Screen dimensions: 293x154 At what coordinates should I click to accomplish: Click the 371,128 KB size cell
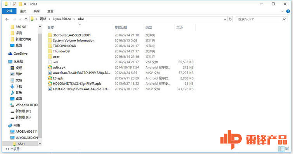[185, 89]
